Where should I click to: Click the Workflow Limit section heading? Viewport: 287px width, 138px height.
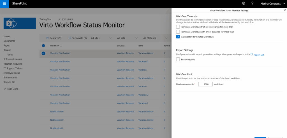tap(184, 74)
